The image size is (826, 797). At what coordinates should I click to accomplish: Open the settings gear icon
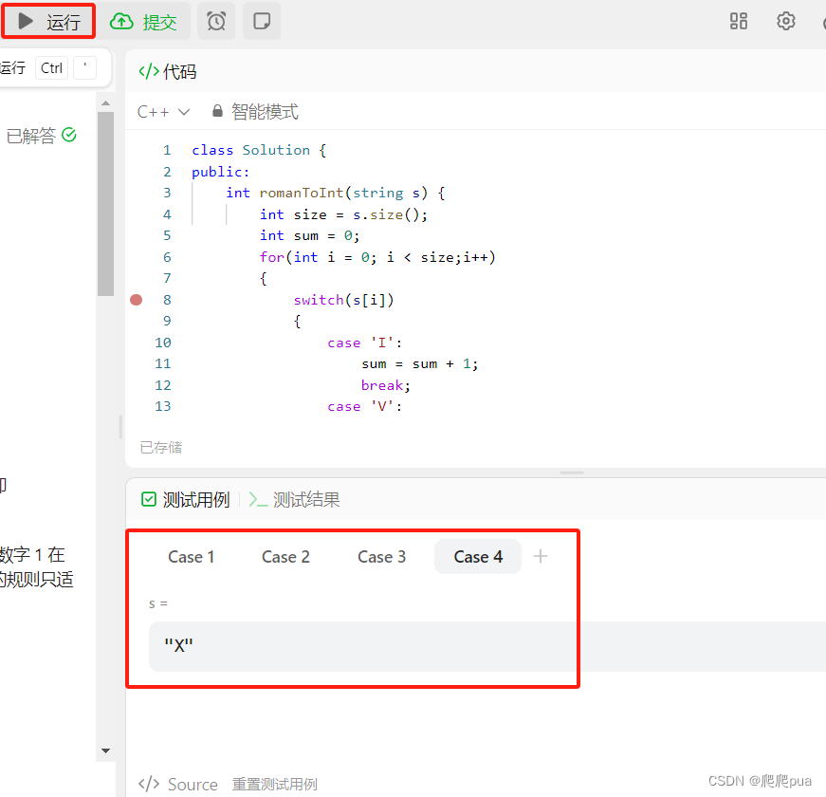[x=786, y=20]
